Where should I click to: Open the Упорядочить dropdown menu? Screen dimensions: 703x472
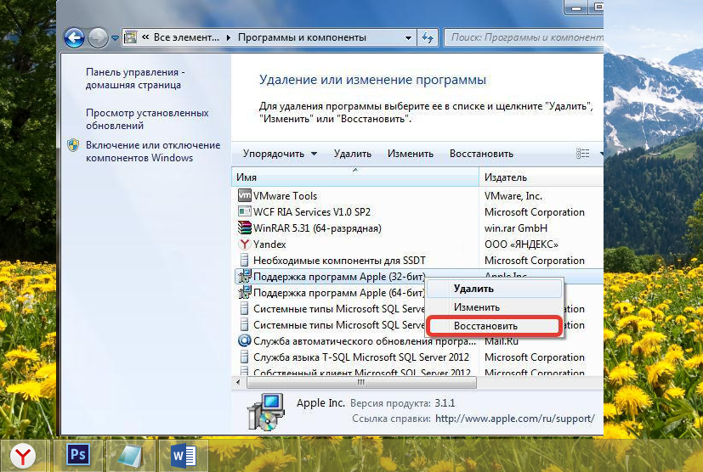point(279,154)
